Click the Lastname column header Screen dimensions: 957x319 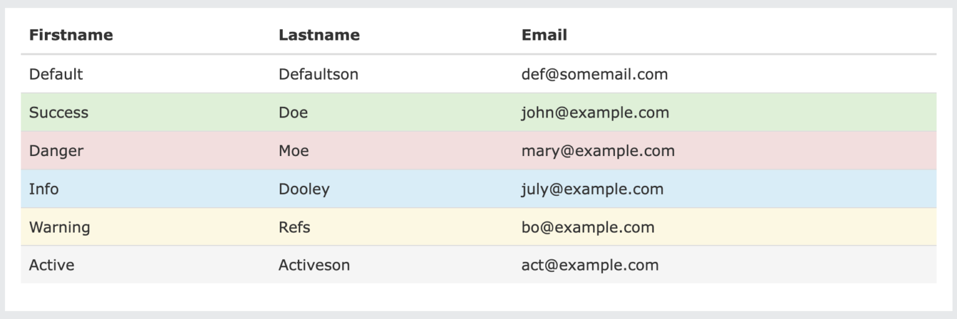319,35
